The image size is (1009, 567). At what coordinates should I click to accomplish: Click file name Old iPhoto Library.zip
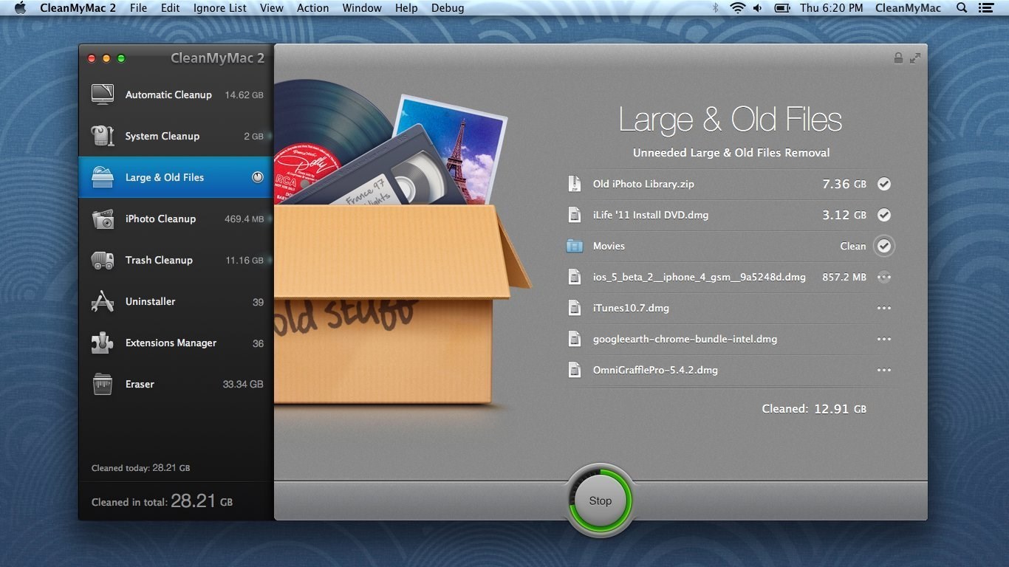[x=643, y=184]
